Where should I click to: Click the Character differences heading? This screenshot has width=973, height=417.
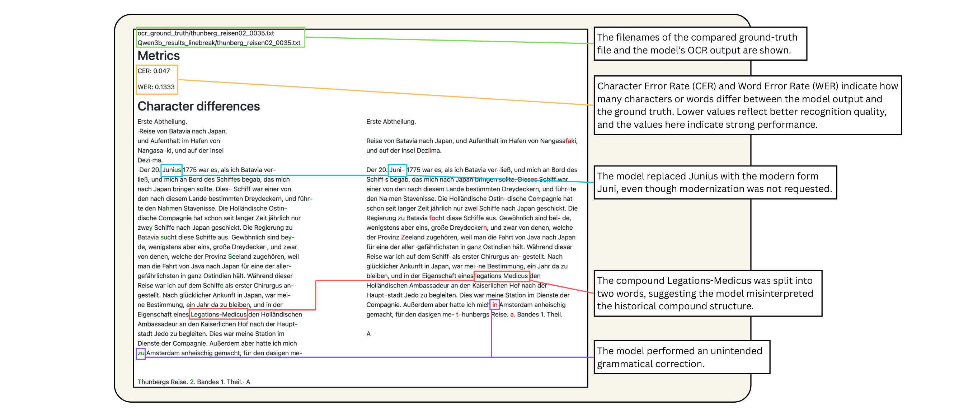click(x=198, y=107)
